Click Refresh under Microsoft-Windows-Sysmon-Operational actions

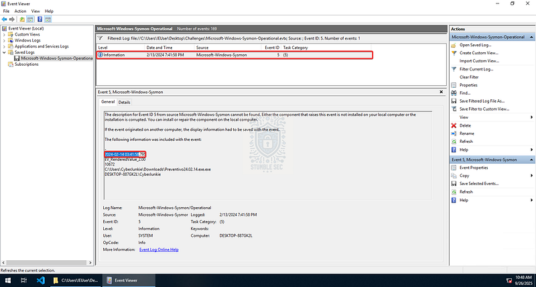pyautogui.click(x=466, y=141)
